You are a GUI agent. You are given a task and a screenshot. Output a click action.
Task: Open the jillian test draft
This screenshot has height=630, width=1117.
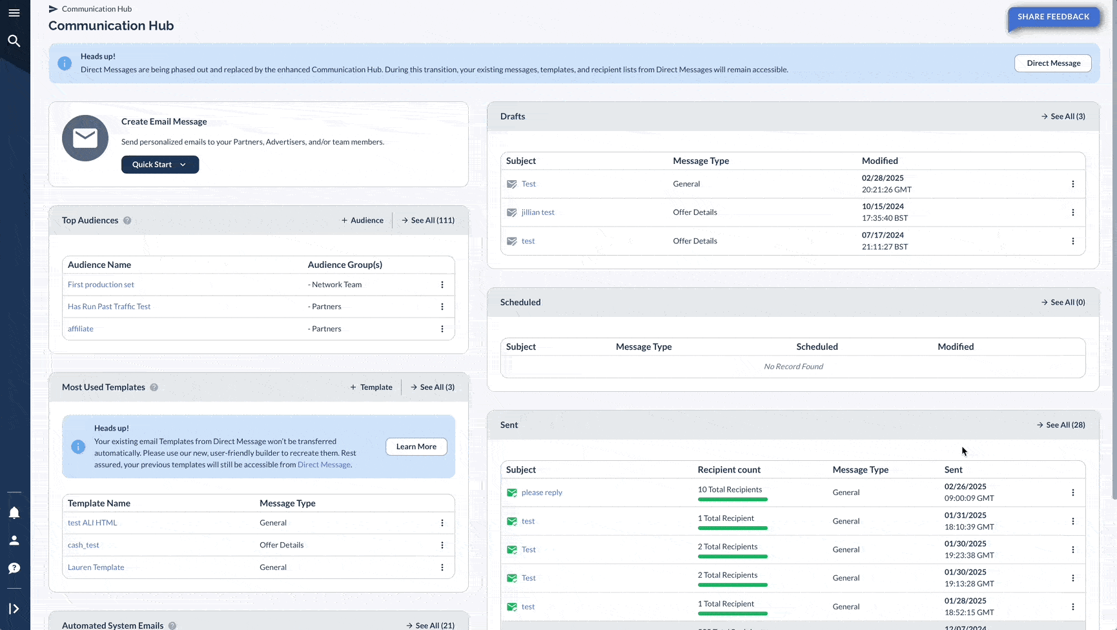coord(538,212)
